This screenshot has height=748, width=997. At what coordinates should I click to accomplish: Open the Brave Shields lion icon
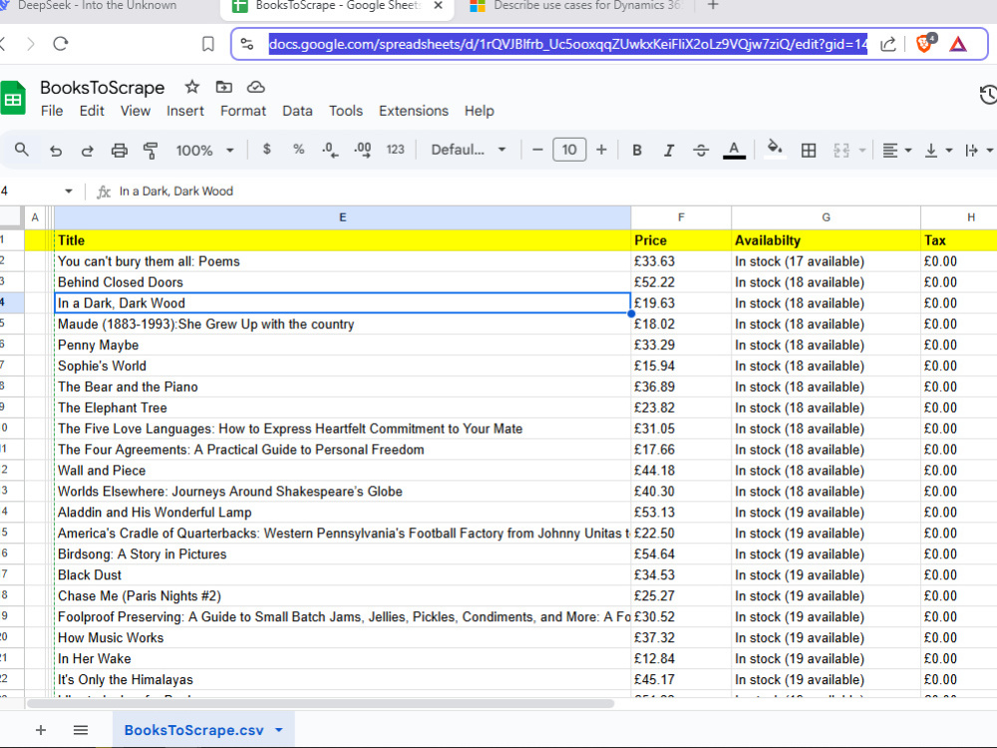(925, 43)
